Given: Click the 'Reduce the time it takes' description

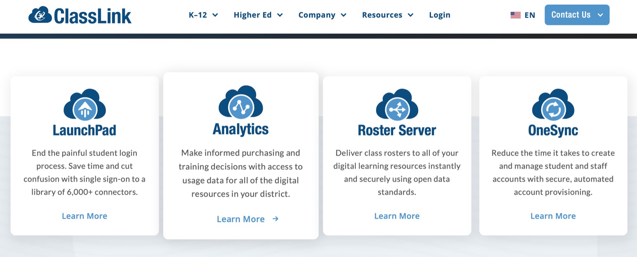Looking at the screenshot, I should point(553,172).
